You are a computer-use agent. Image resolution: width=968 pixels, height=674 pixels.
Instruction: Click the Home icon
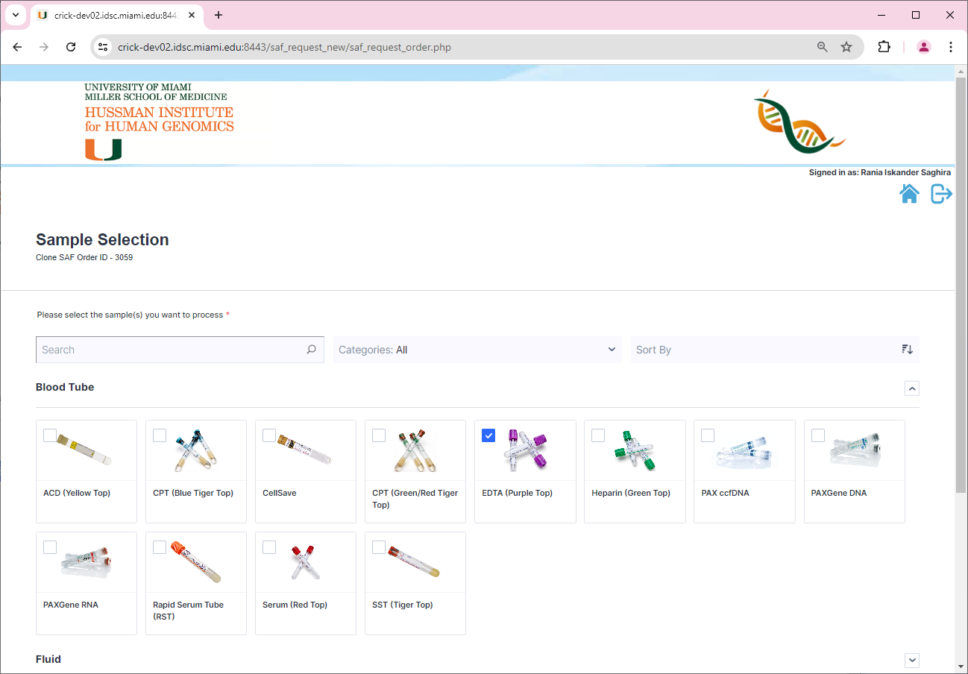[910, 193]
